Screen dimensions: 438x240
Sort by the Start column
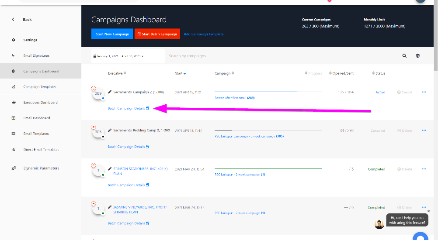(180, 73)
